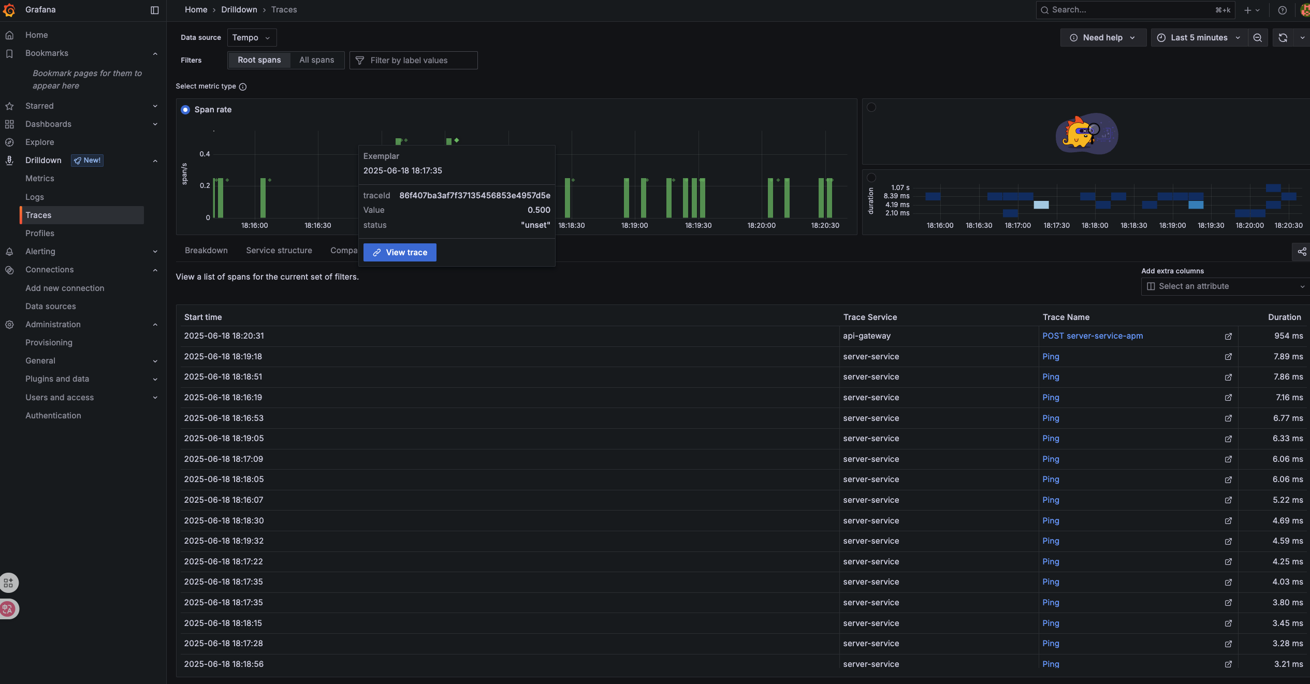Viewport: 1310px width, 684px height.
Task: Select the duration heatmap radio button
Action: click(x=871, y=178)
